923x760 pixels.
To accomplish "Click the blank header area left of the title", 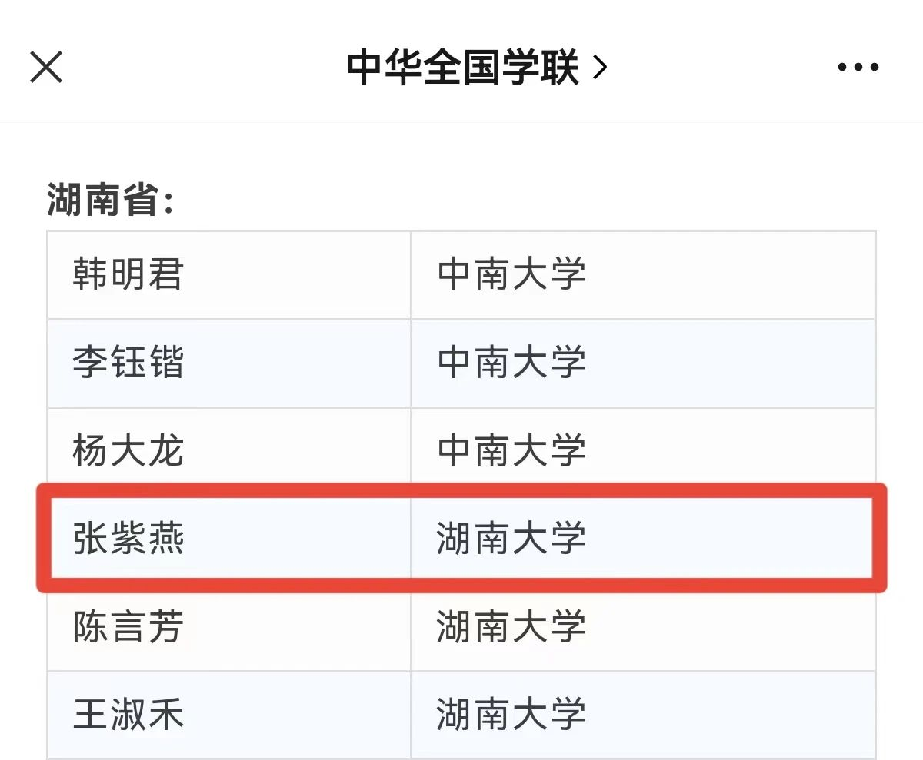I will pyautogui.click(x=192, y=68).
